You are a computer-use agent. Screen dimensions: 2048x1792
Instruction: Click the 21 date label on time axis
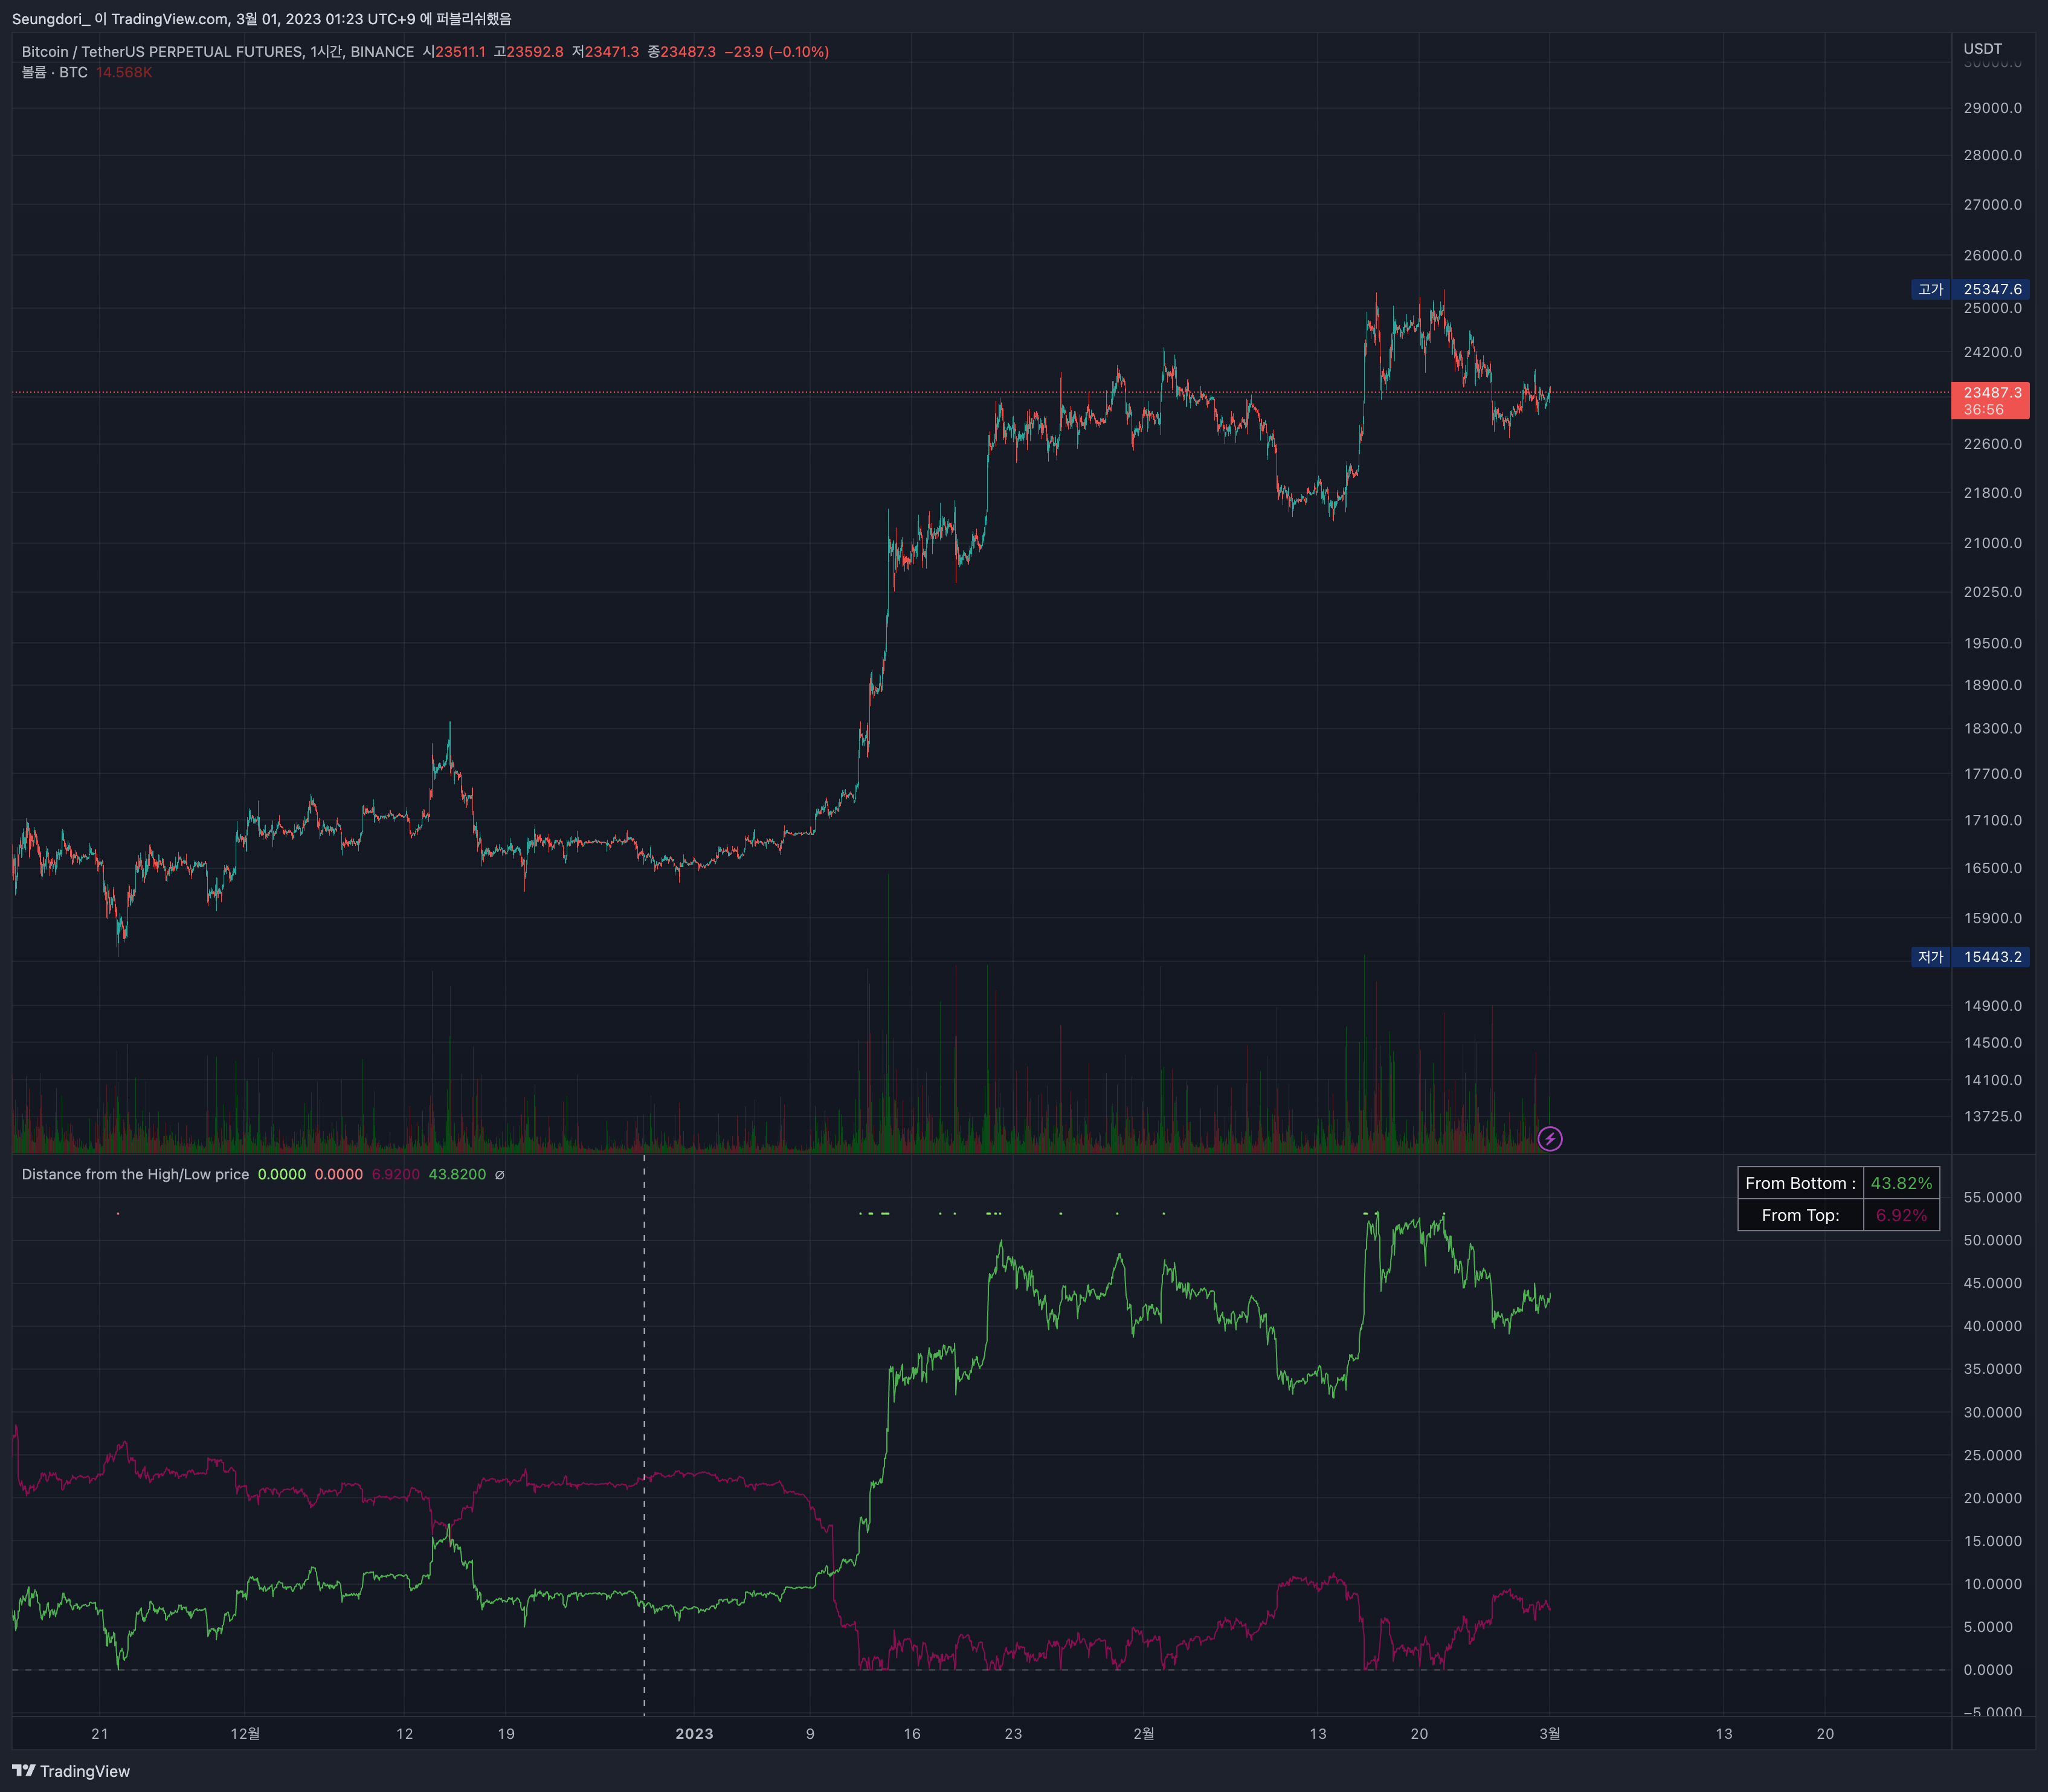point(100,1734)
